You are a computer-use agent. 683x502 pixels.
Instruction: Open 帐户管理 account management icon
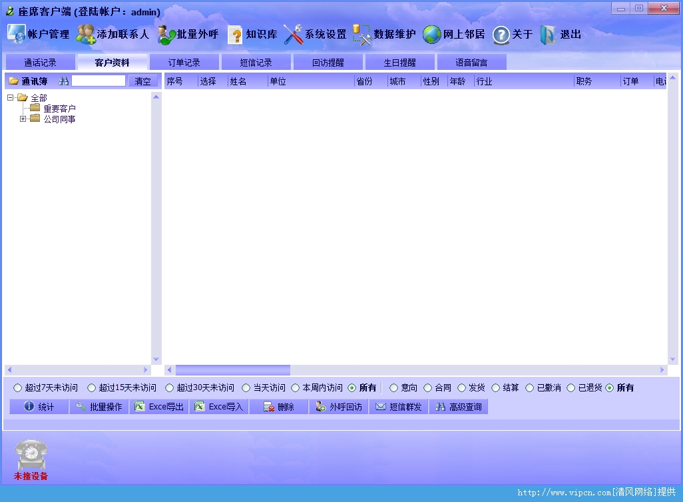click(x=17, y=34)
